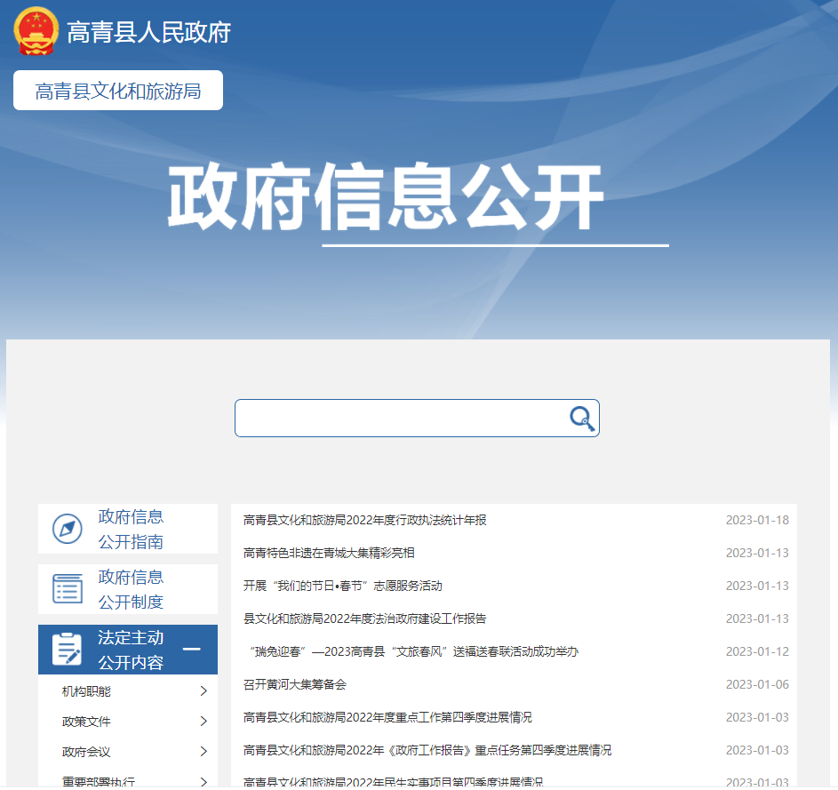The width and height of the screenshot is (838, 790).
Task: Select 政策文件 in sidebar
Action: [86, 722]
